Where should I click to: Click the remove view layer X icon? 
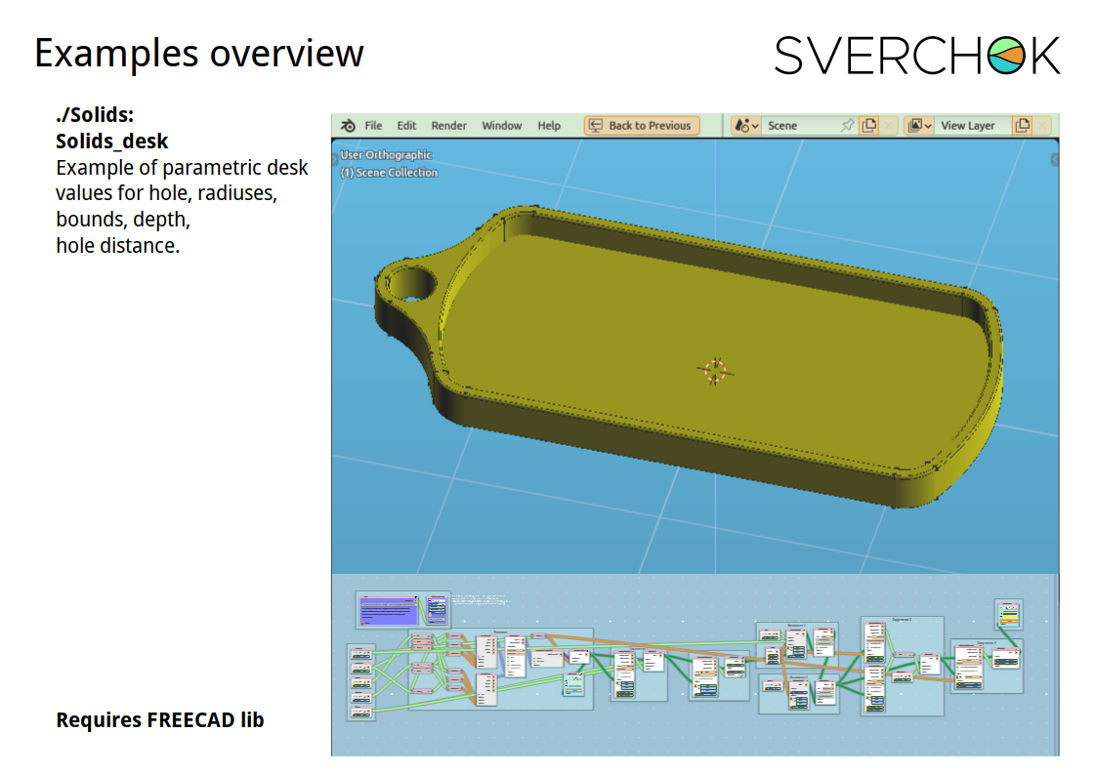click(x=1042, y=126)
